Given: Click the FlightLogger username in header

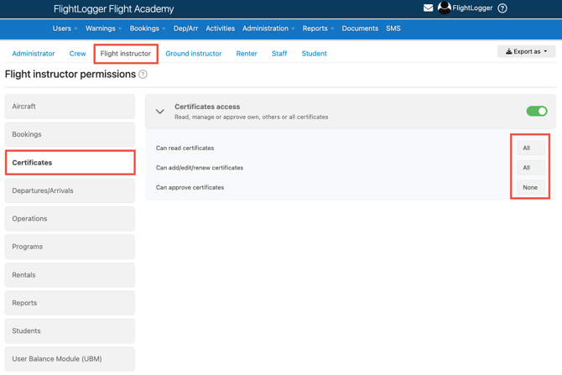Looking at the screenshot, I should click(x=472, y=8).
